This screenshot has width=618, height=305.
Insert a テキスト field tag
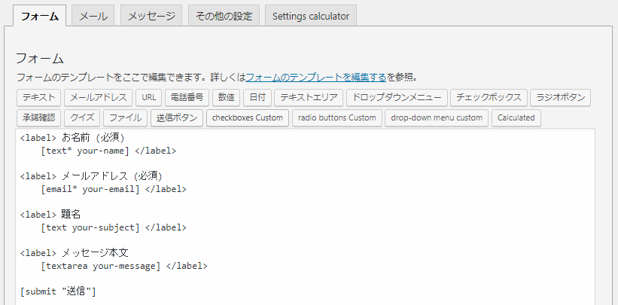(38, 97)
